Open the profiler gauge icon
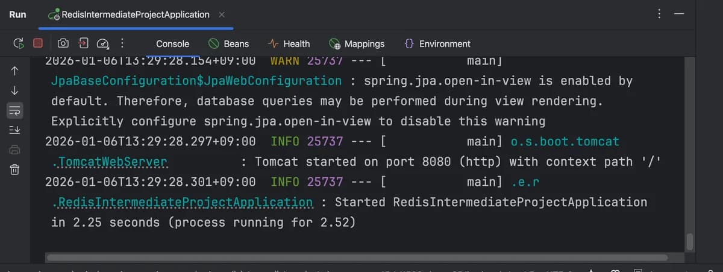723x272 pixels. [x=103, y=43]
